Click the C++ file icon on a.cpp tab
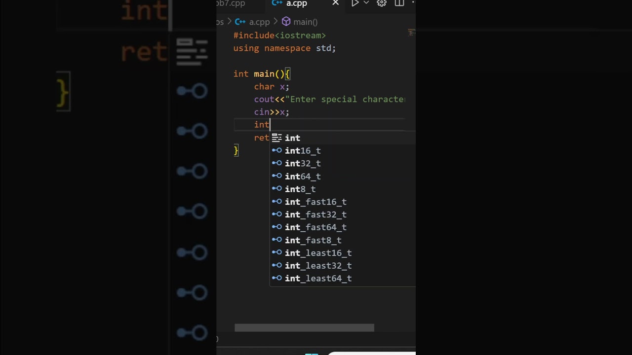This screenshot has width=632, height=355. (x=277, y=3)
